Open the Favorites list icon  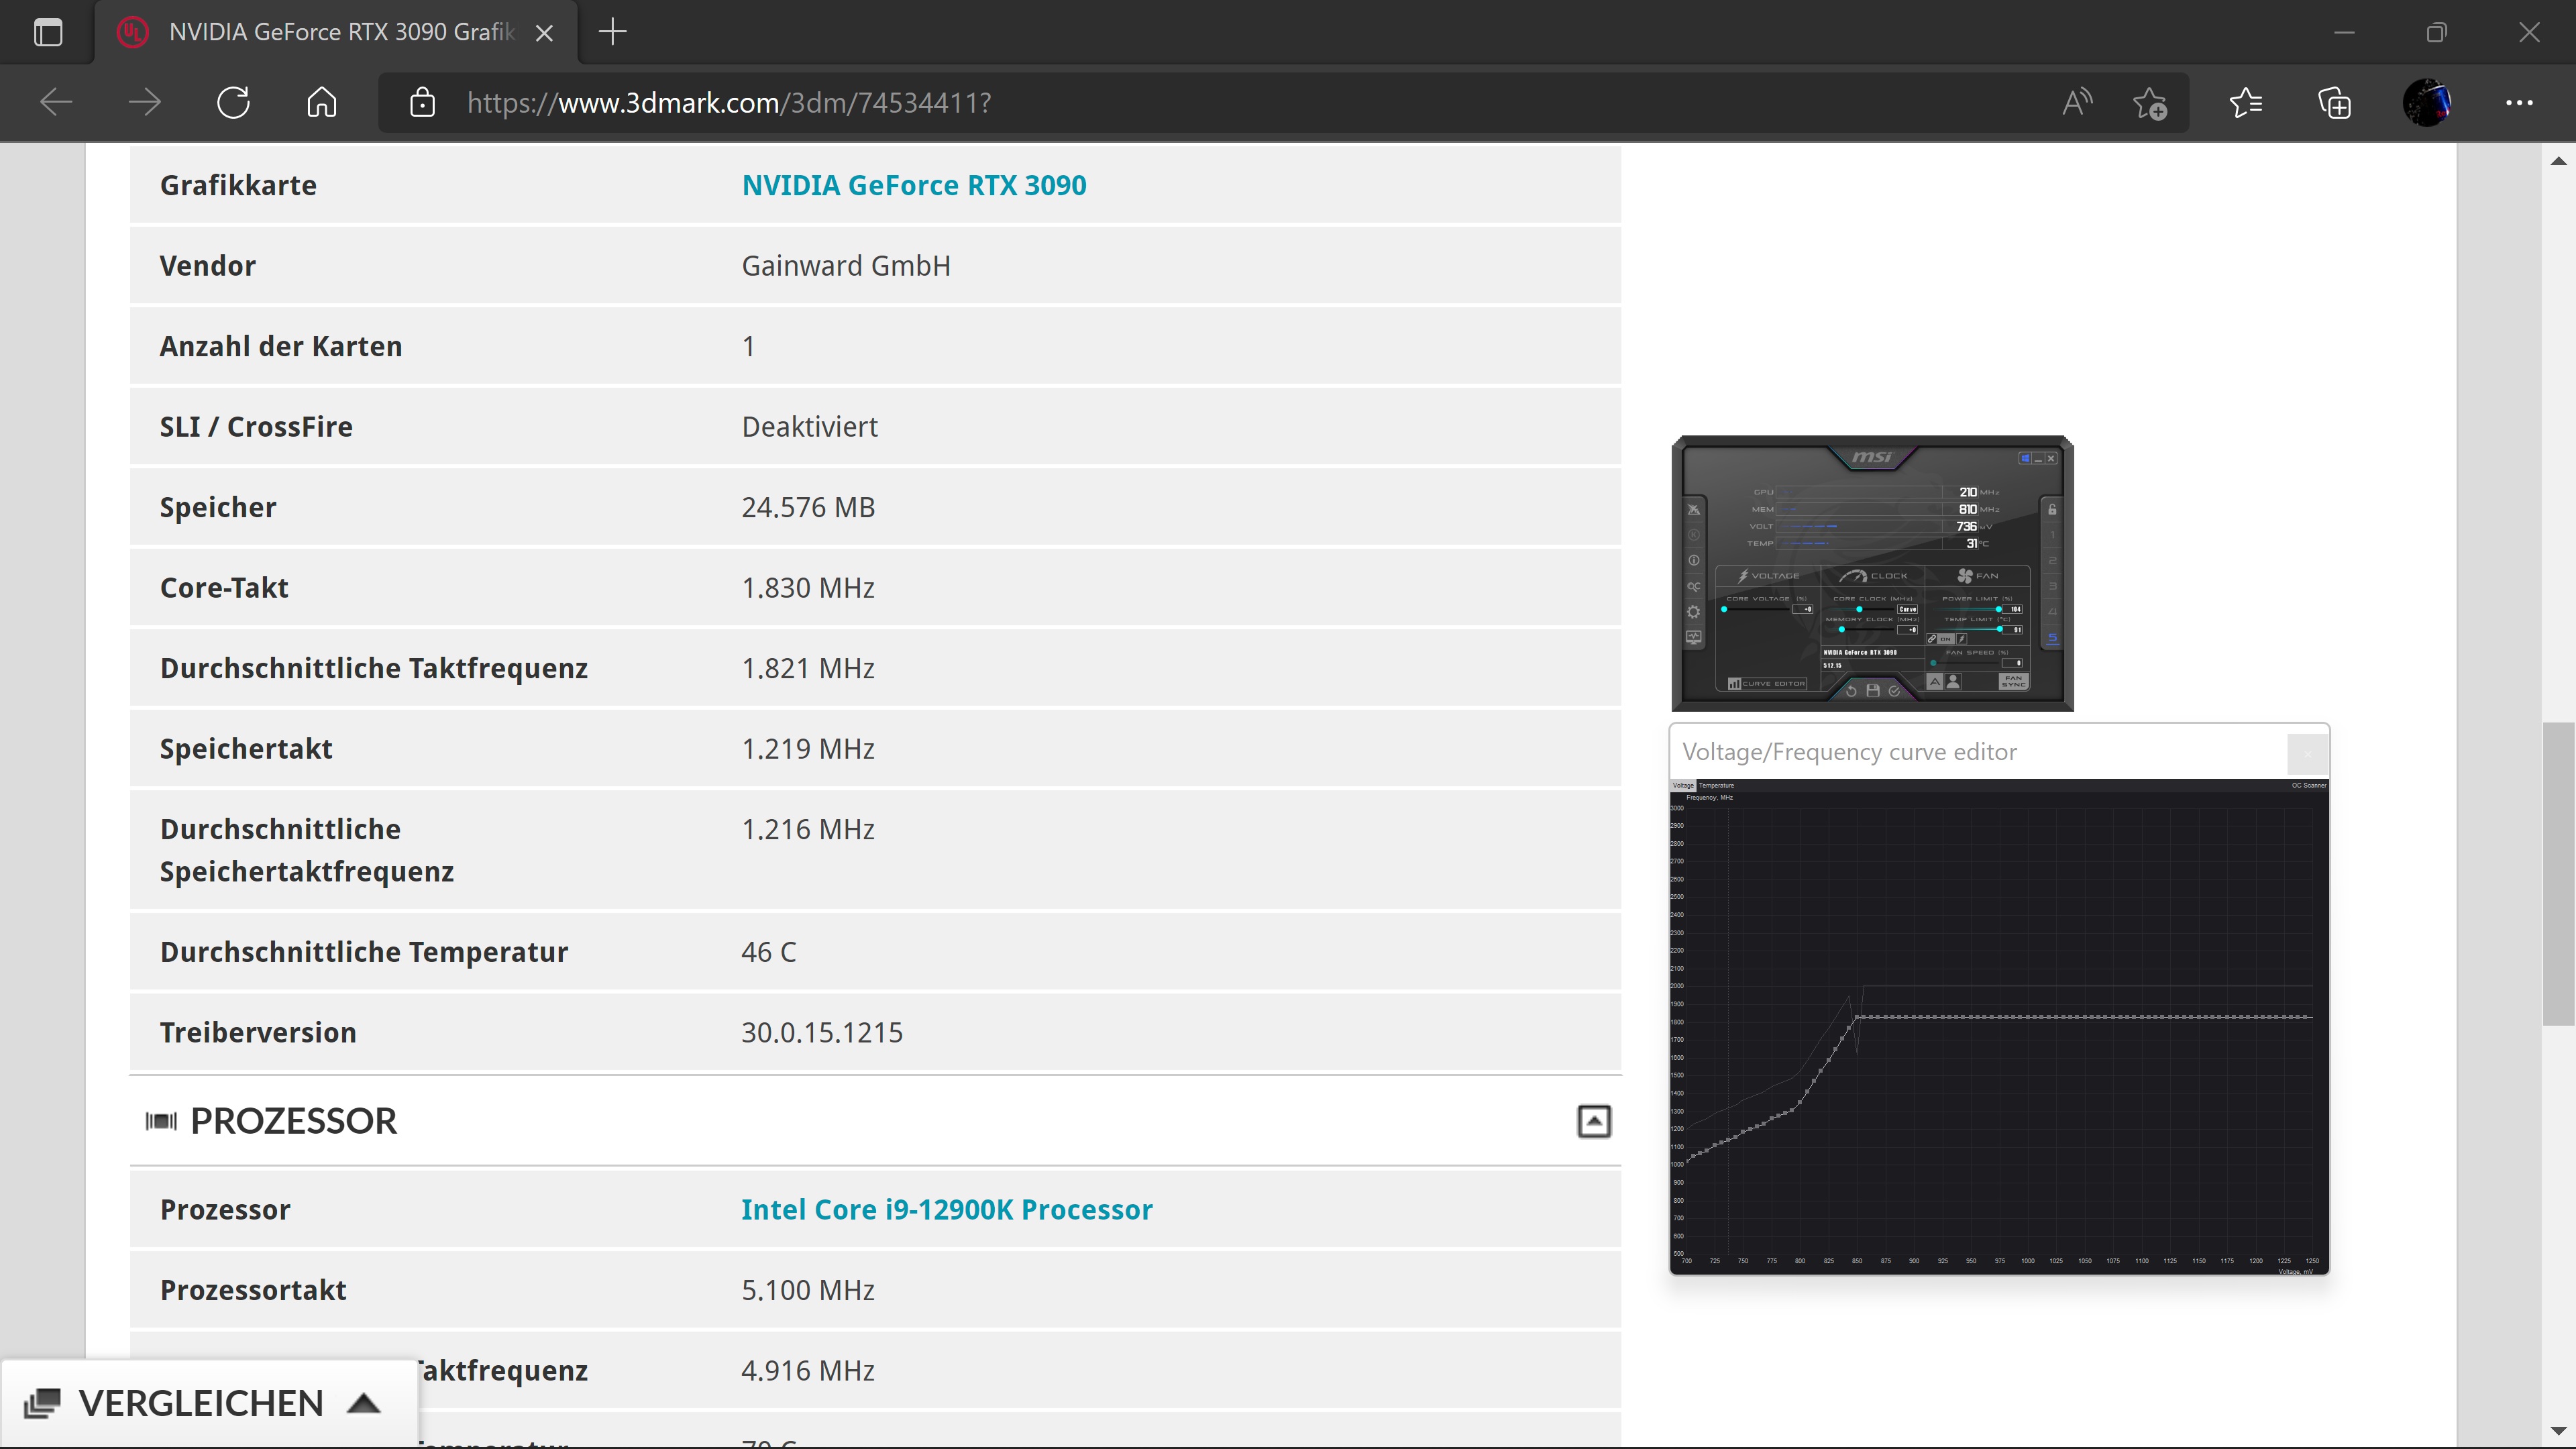[2246, 102]
